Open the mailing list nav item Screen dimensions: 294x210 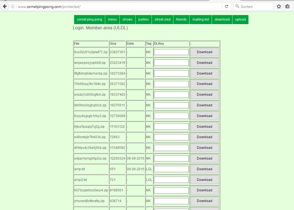pos(201,19)
